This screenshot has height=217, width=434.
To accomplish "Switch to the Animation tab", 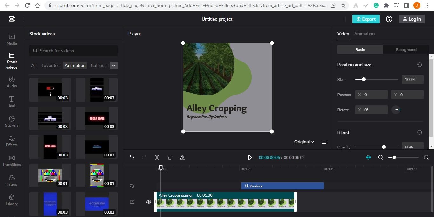I will click(364, 34).
